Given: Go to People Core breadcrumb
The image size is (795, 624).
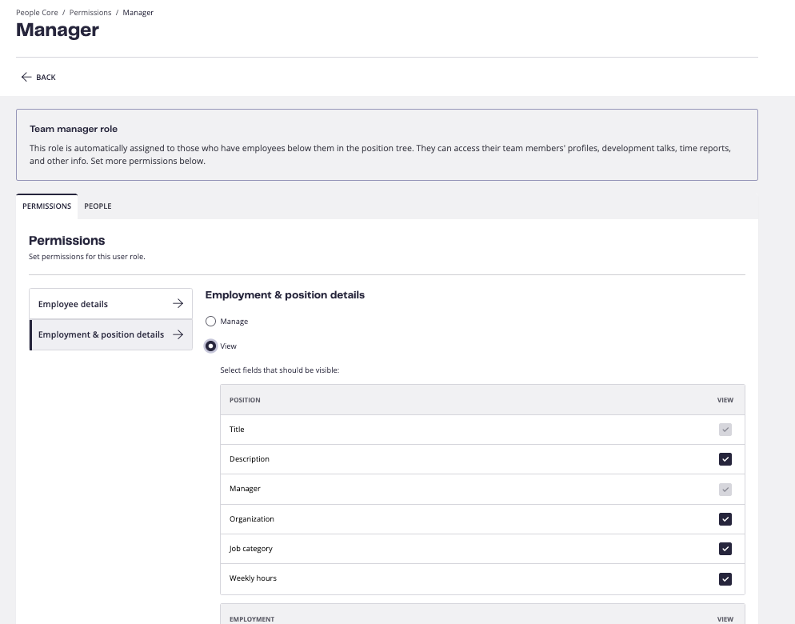Looking at the screenshot, I should 37,13.
